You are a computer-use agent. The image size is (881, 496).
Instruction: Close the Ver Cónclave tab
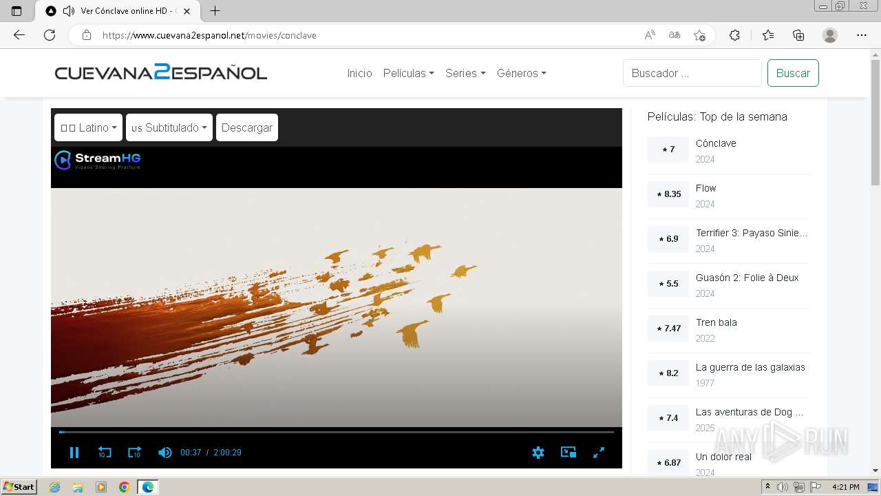click(187, 11)
